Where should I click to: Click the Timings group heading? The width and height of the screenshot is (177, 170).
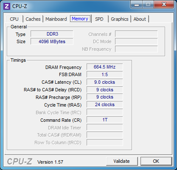tap(18, 60)
